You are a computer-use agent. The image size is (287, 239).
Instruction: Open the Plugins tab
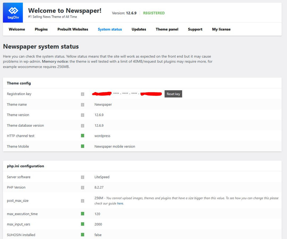pos(41,29)
